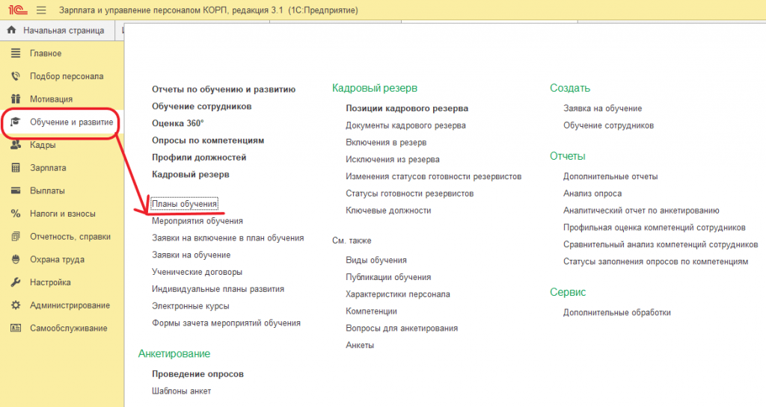Open Заявки на включение в план обучения
The width and height of the screenshot is (766, 407).
pos(227,238)
